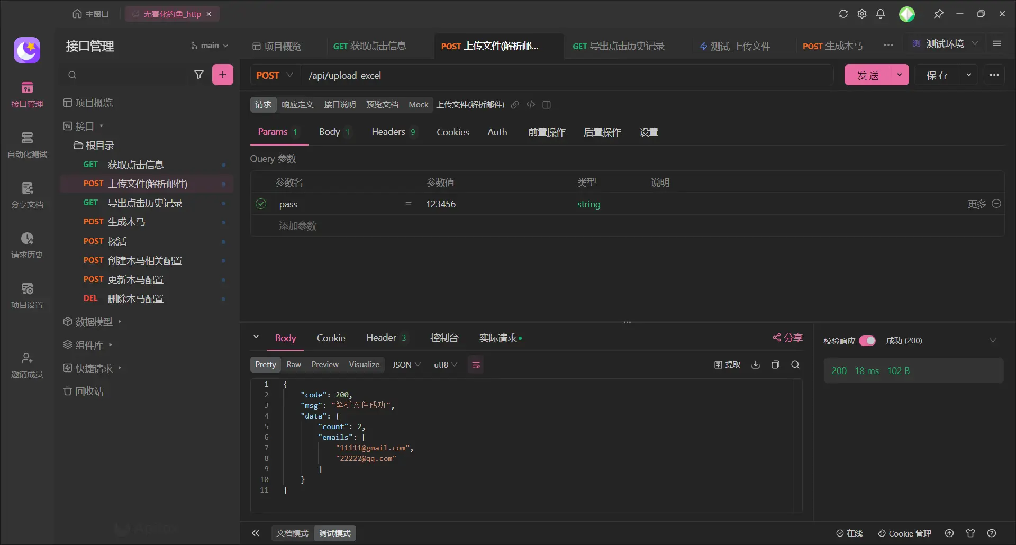
Task: Open the utf8 encoding dropdown
Action: point(446,365)
